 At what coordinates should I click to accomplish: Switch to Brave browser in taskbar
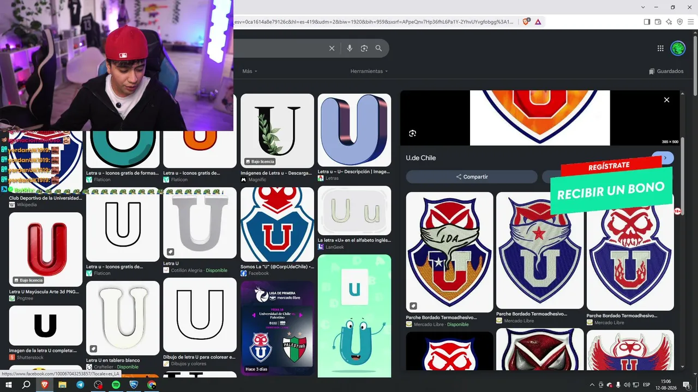point(44,385)
